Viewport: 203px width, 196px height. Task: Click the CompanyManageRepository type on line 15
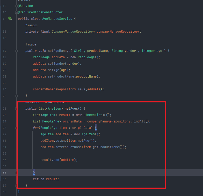[73, 32]
